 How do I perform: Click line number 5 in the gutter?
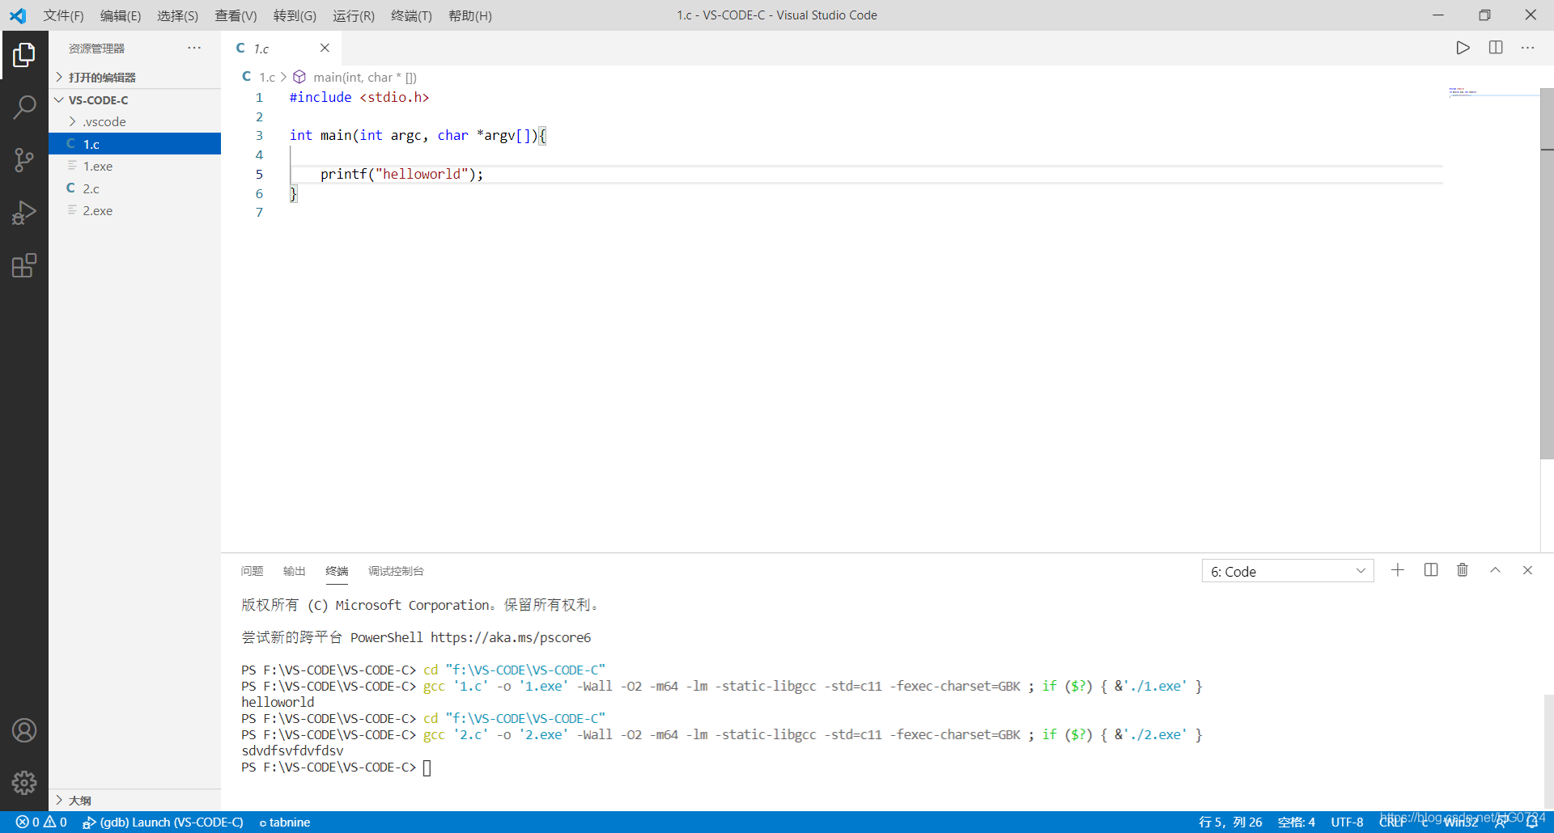point(259,174)
